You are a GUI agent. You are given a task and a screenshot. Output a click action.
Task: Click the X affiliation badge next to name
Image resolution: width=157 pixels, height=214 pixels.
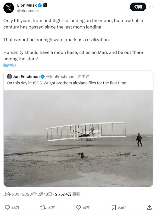point(45,5)
